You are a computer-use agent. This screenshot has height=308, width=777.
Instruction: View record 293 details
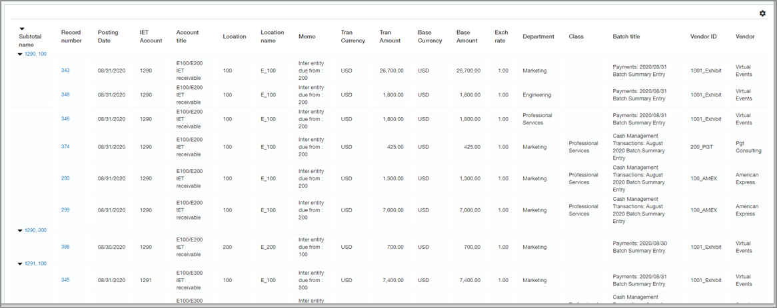pyautogui.click(x=65, y=178)
